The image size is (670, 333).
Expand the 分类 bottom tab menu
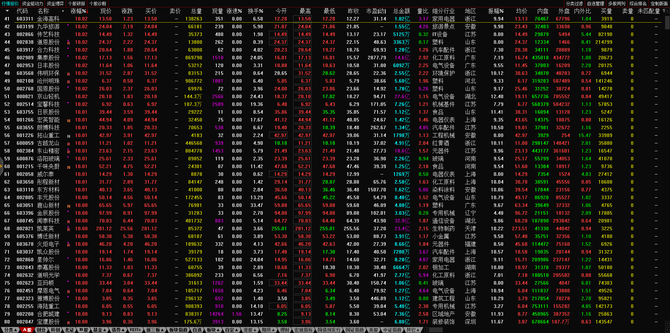tap(10, 330)
